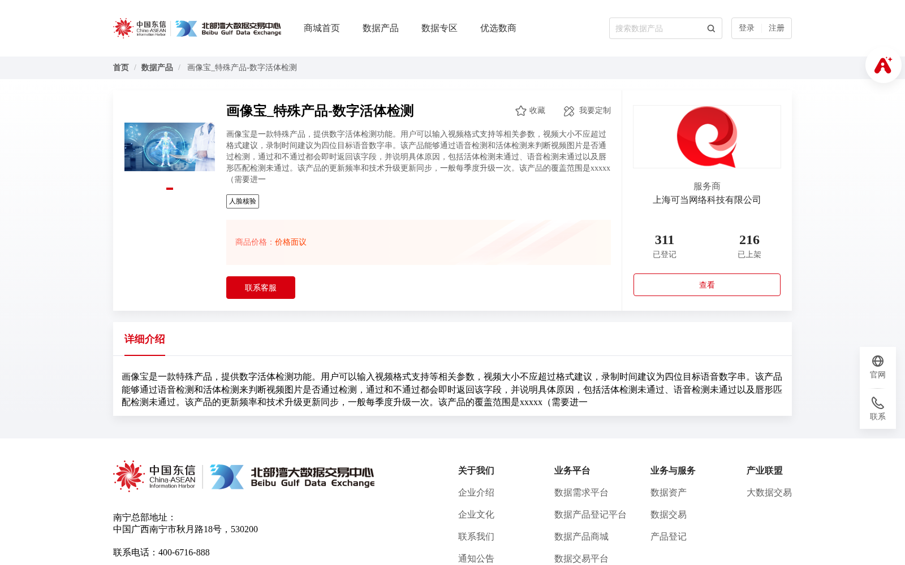Viewport: 905px width, 565px height.
Task: Click the 联系客服 button
Action: pos(261,288)
